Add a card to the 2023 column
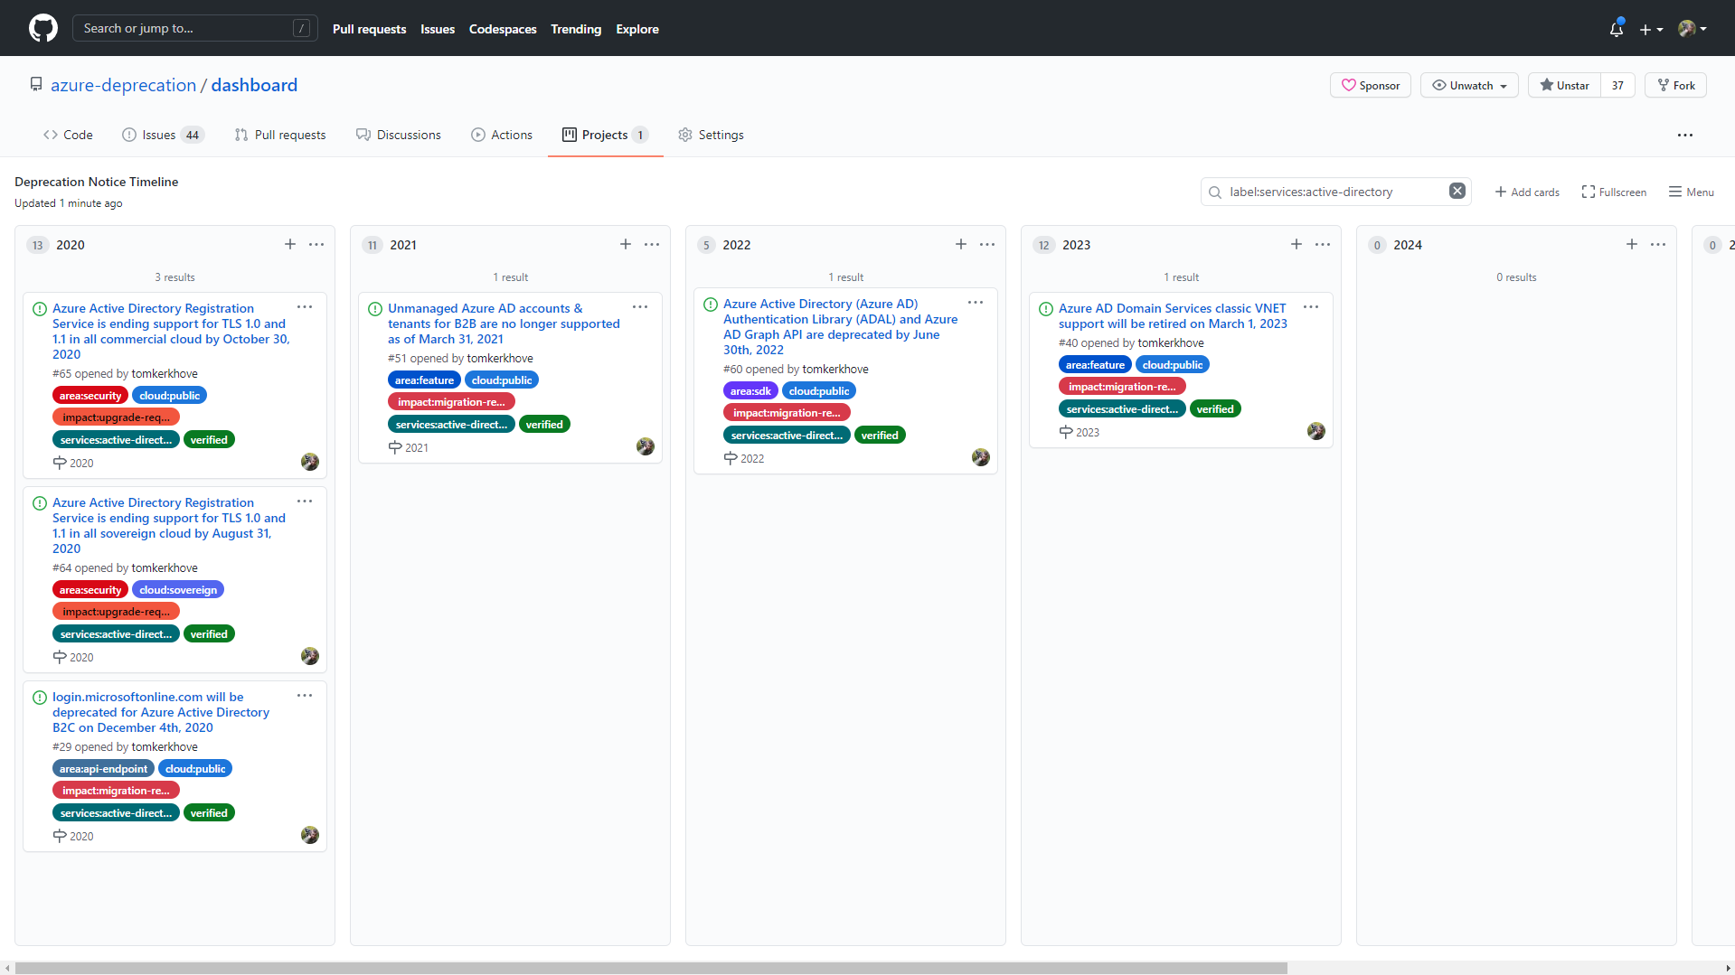 click(1297, 244)
